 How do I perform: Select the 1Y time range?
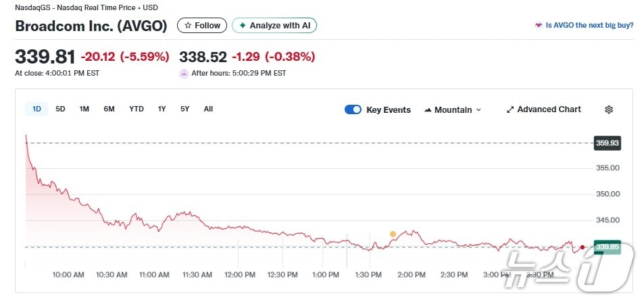coord(162,109)
